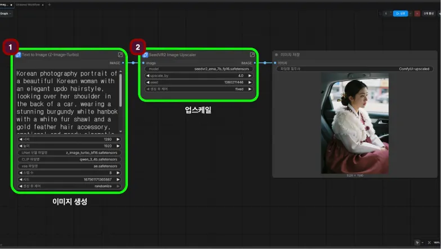Cycle randomize control backward with left arrow

(x=20, y=186)
